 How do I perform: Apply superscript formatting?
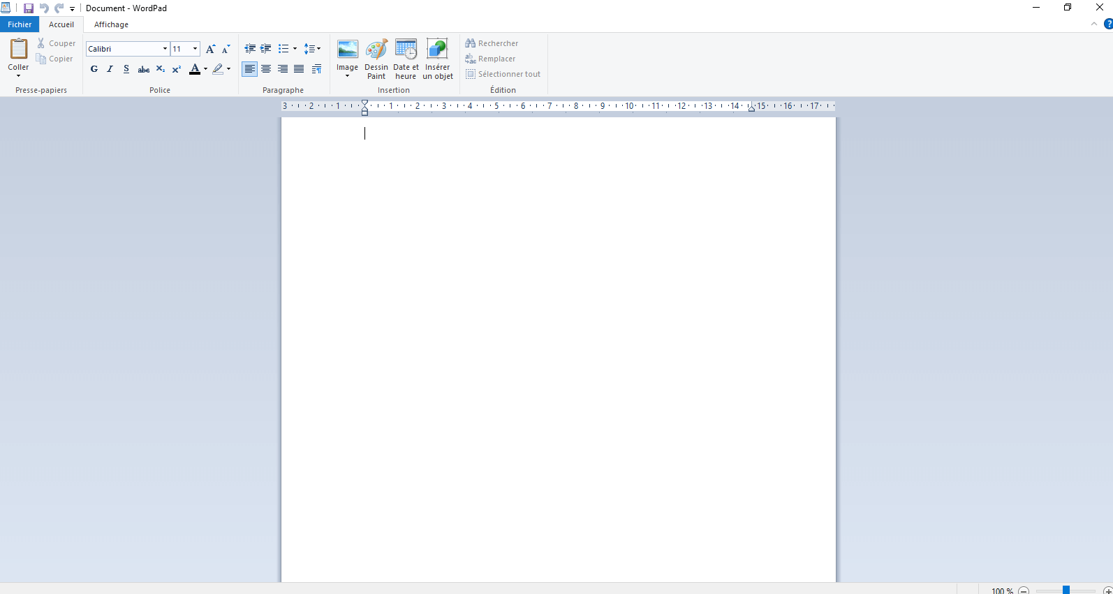(177, 69)
